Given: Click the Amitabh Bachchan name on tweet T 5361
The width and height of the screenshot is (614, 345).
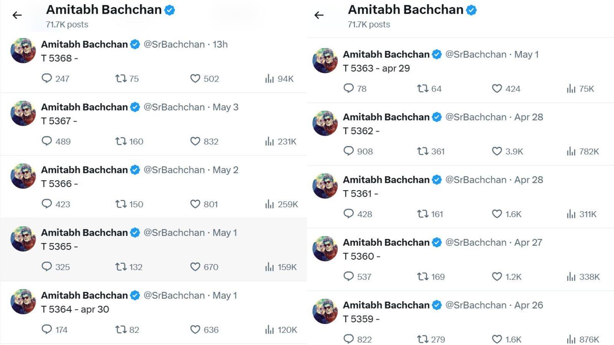Looking at the screenshot, I should [x=386, y=179].
